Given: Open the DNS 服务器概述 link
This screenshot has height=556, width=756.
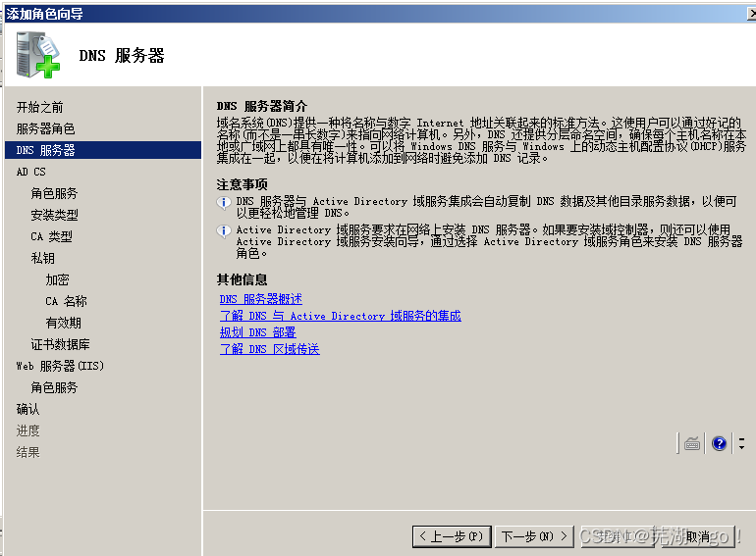Looking at the screenshot, I should [261, 299].
